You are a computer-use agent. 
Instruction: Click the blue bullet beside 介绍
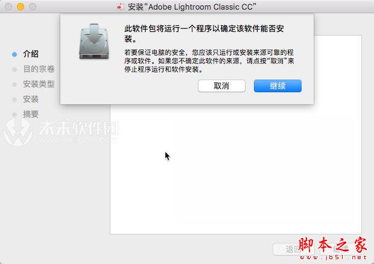pos(14,55)
